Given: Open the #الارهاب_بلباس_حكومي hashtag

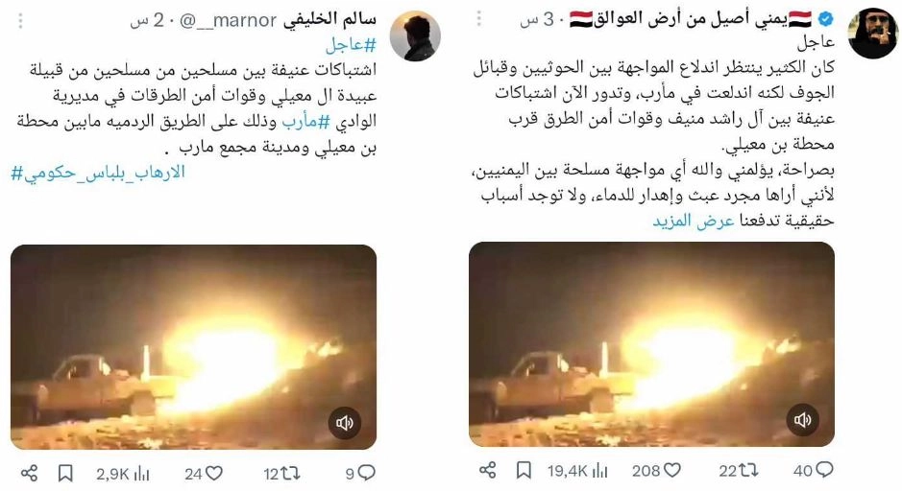Looking at the screenshot, I should tap(98, 172).
